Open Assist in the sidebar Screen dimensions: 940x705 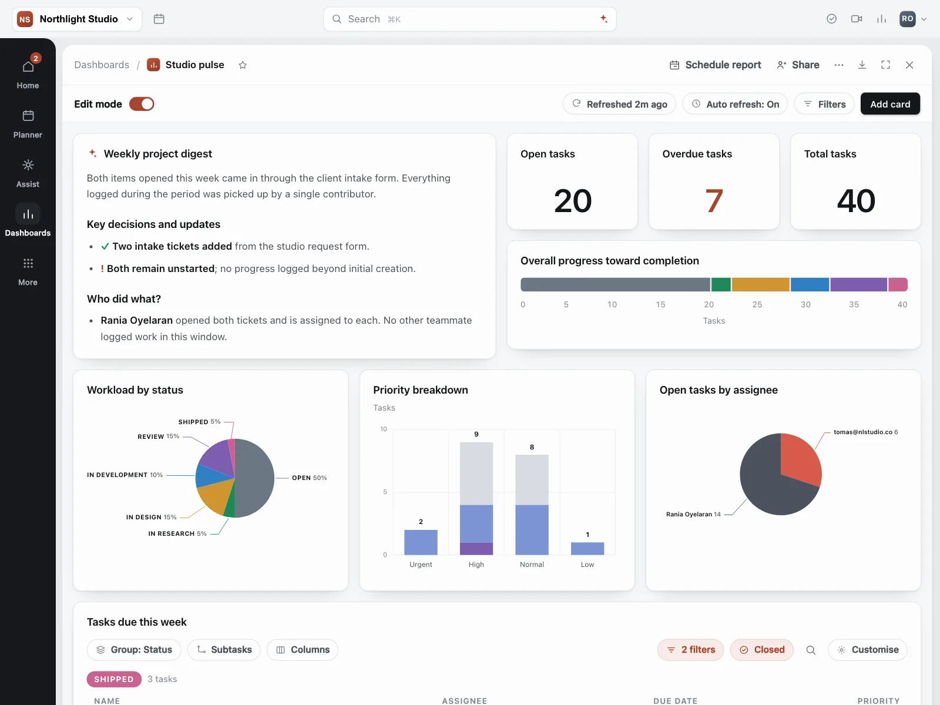[28, 172]
